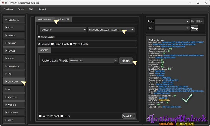Expand the GENERAL sidebar section

tap(14, 36)
